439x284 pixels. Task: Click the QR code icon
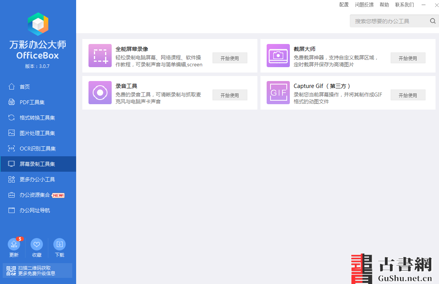point(11,271)
